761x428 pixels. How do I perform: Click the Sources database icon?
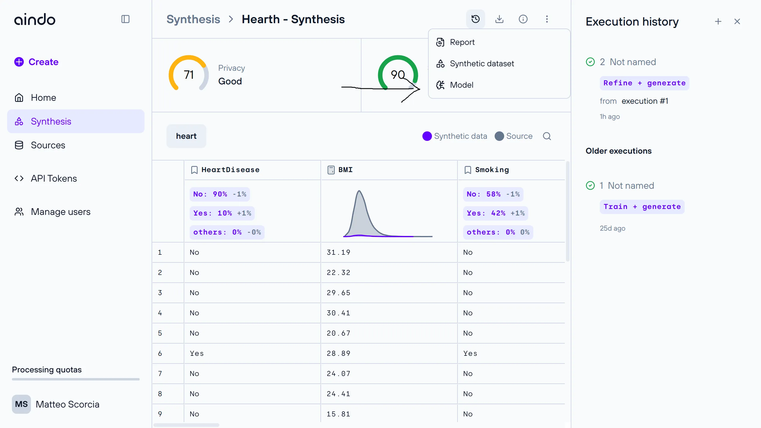[x=19, y=145]
